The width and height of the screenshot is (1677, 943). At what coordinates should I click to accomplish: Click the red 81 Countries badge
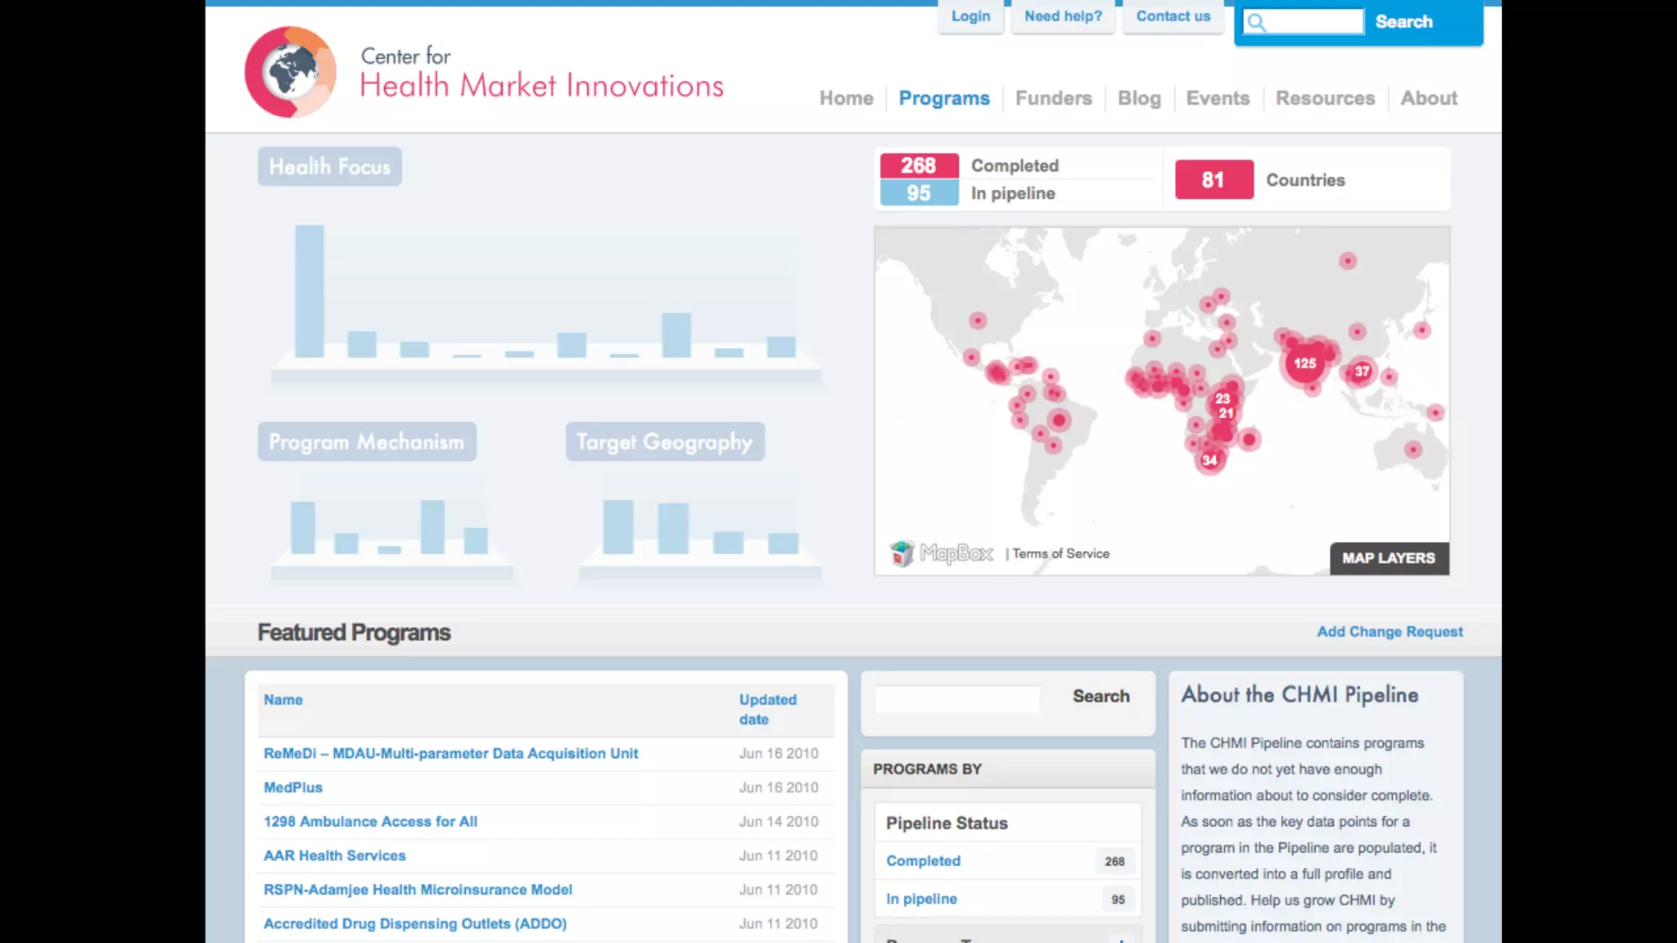click(x=1214, y=179)
